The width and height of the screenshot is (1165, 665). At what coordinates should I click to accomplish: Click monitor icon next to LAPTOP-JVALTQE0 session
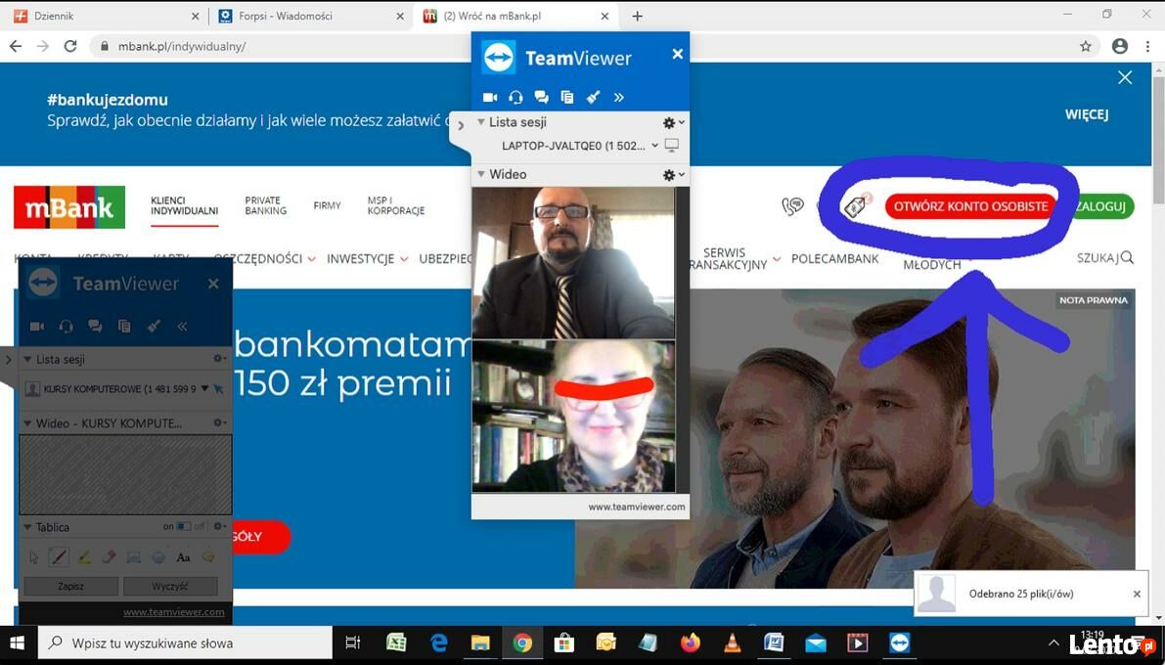click(x=672, y=146)
